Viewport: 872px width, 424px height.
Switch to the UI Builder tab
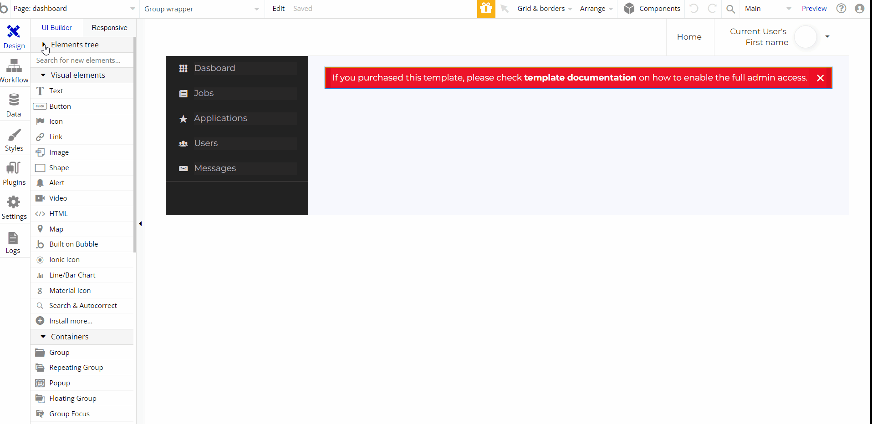coord(56,28)
